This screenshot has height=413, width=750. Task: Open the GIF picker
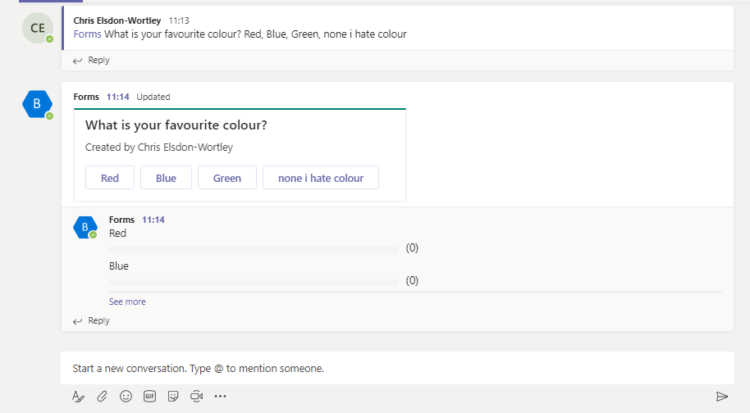[149, 396]
